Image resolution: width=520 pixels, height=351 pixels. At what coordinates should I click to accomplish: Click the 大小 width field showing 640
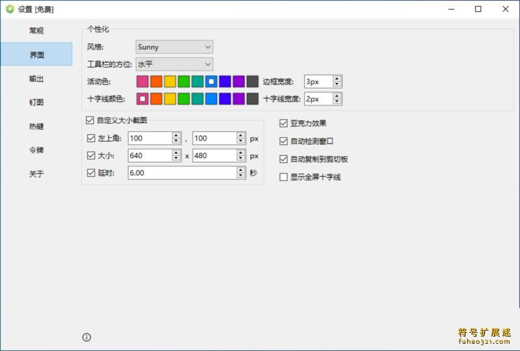point(149,156)
